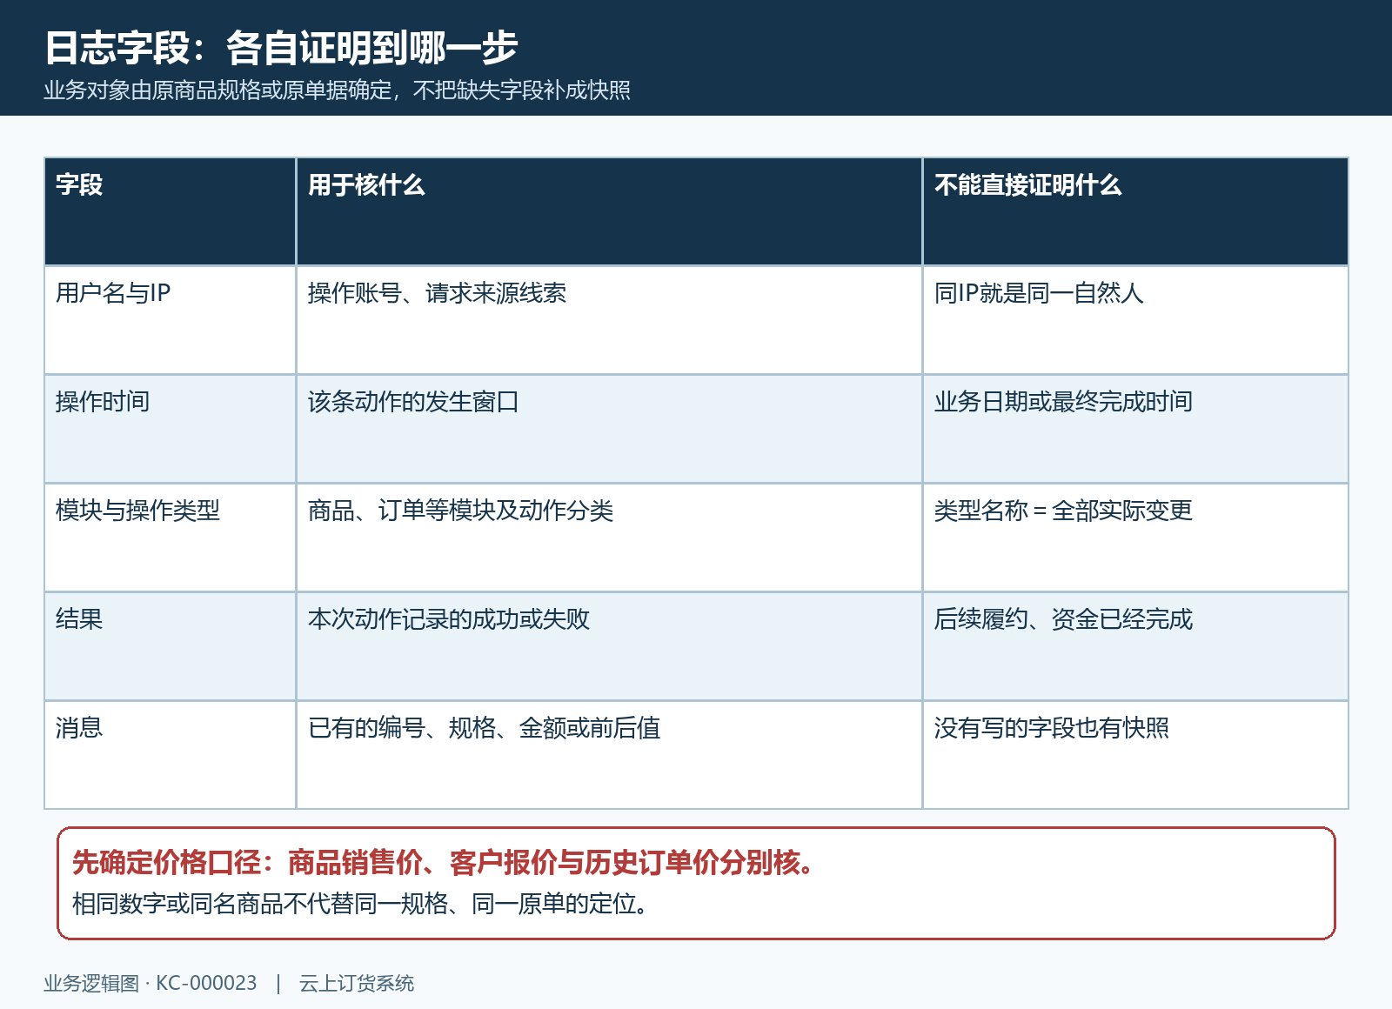Select the cell 同IP就是同一自然人
Image resolution: width=1392 pixels, height=1009 pixels.
1135,320
